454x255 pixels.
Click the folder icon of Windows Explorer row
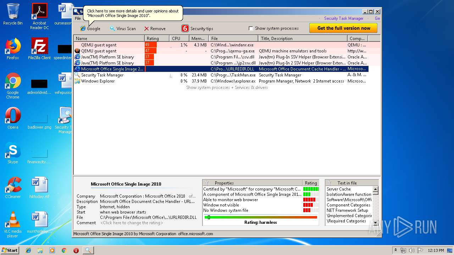point(77,81)
